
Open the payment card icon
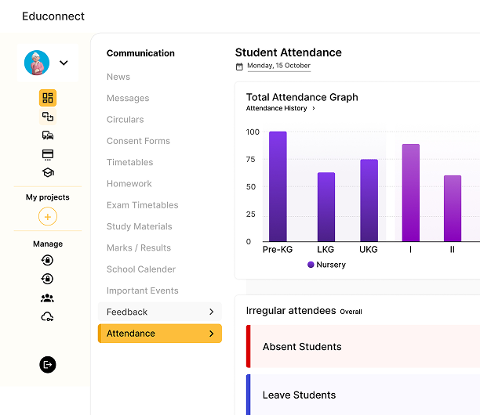(48, 154)
